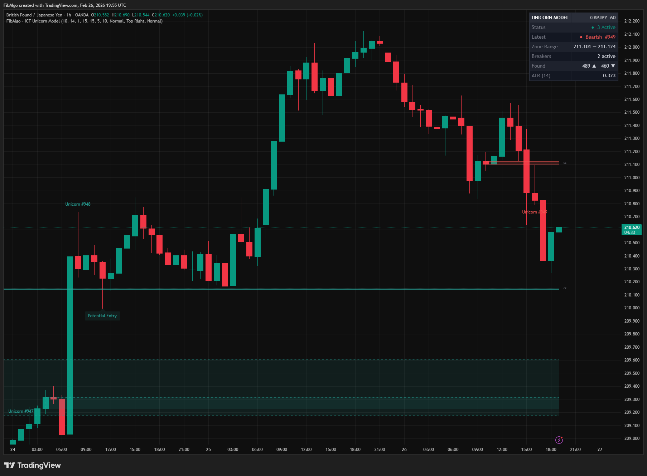
Task: Select the Unicorn #947 label
Action: click(21, 411)
